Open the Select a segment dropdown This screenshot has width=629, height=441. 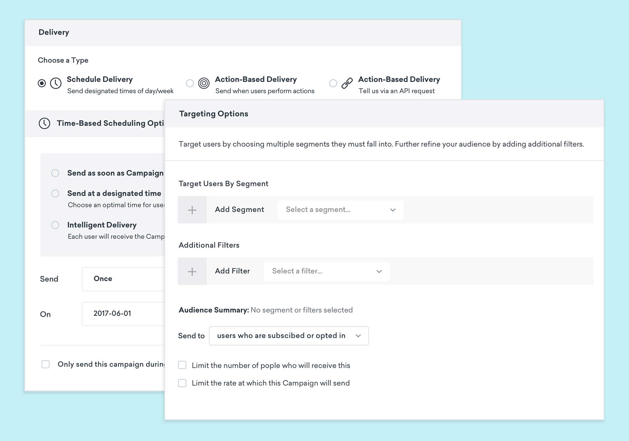click(340, 210)
